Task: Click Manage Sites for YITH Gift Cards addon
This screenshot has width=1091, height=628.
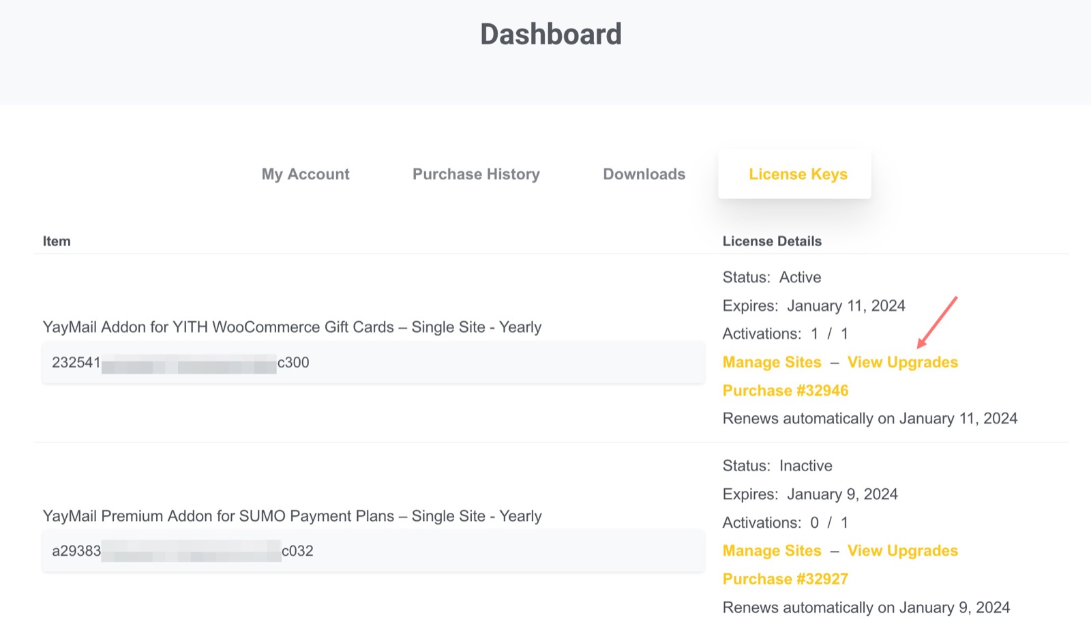Action: (x=772, y=363)
